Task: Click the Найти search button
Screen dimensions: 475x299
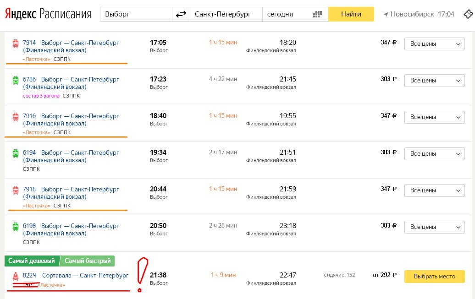Action: pos(351,14)
